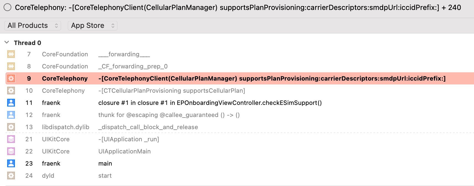Viewport: 474px width, 186px height.
Task: Select the highlighted supportsPlanProvisioning stack frame
Action: (x=240, y=78)
